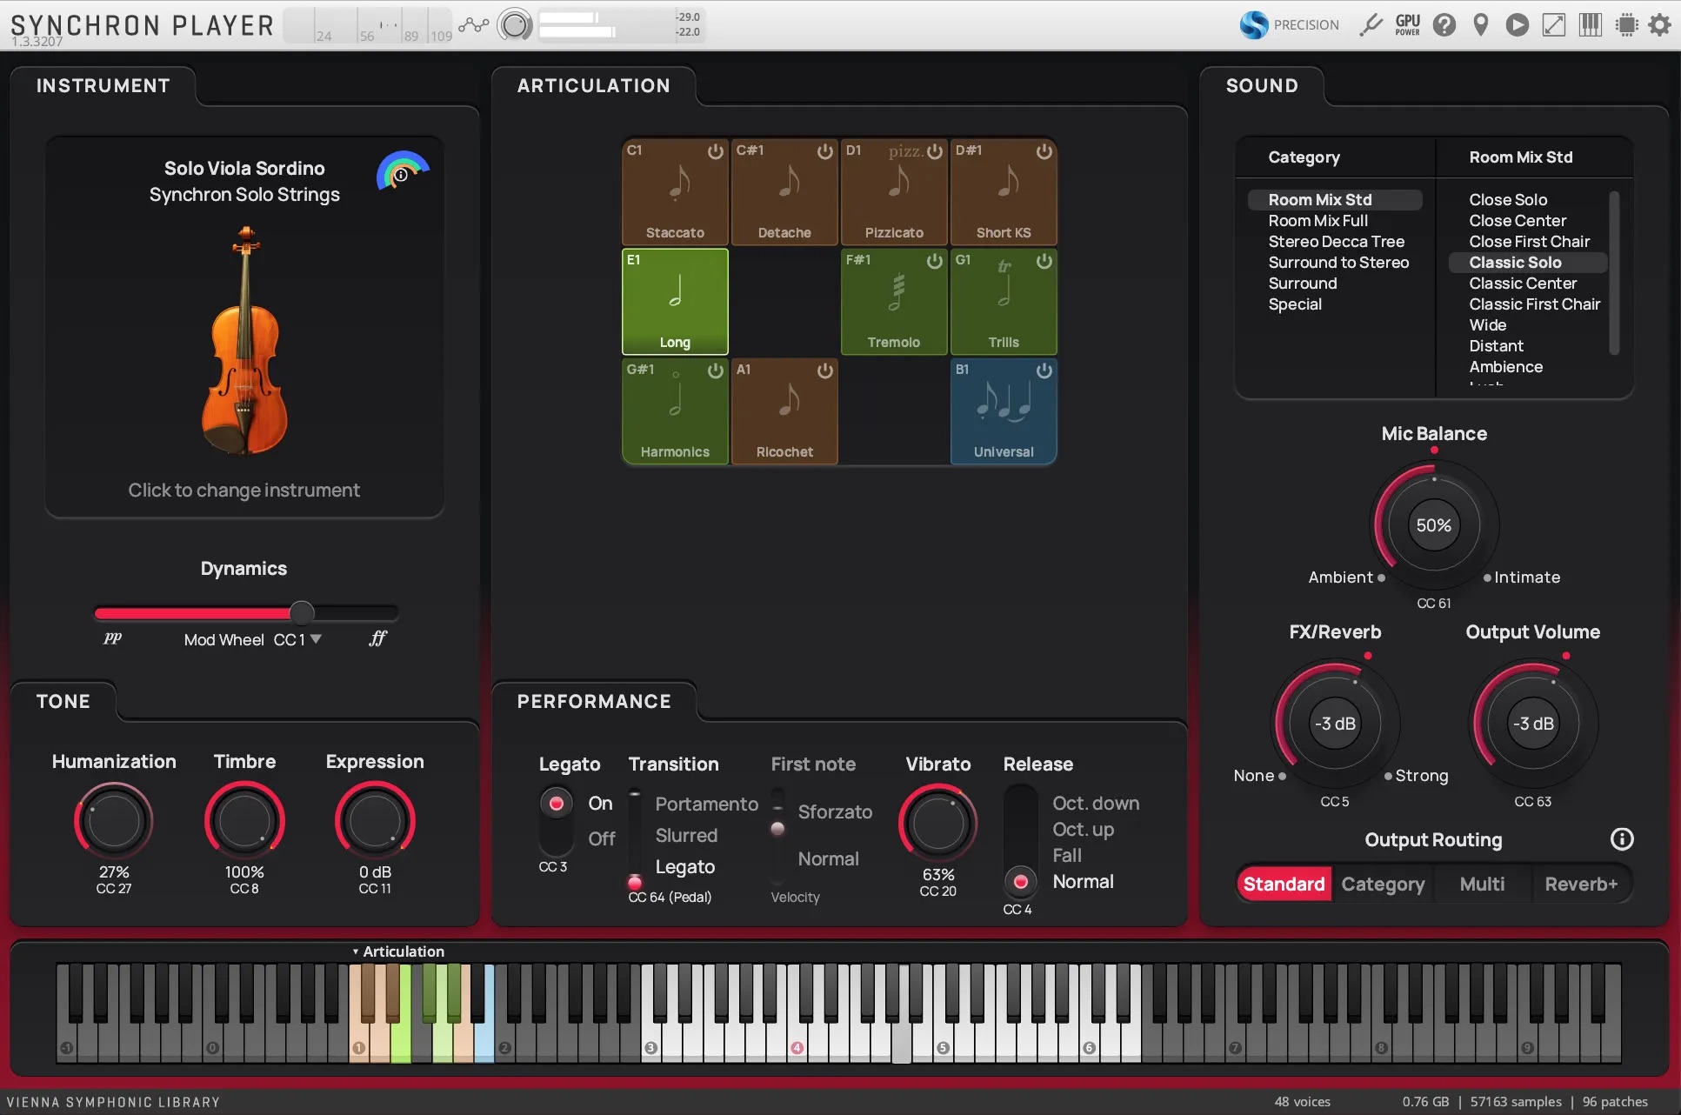The width and height of the screenshot is (1681, 1115).
Task: Expand the Articulation keyboard label triangle
Action: (356, 951)
